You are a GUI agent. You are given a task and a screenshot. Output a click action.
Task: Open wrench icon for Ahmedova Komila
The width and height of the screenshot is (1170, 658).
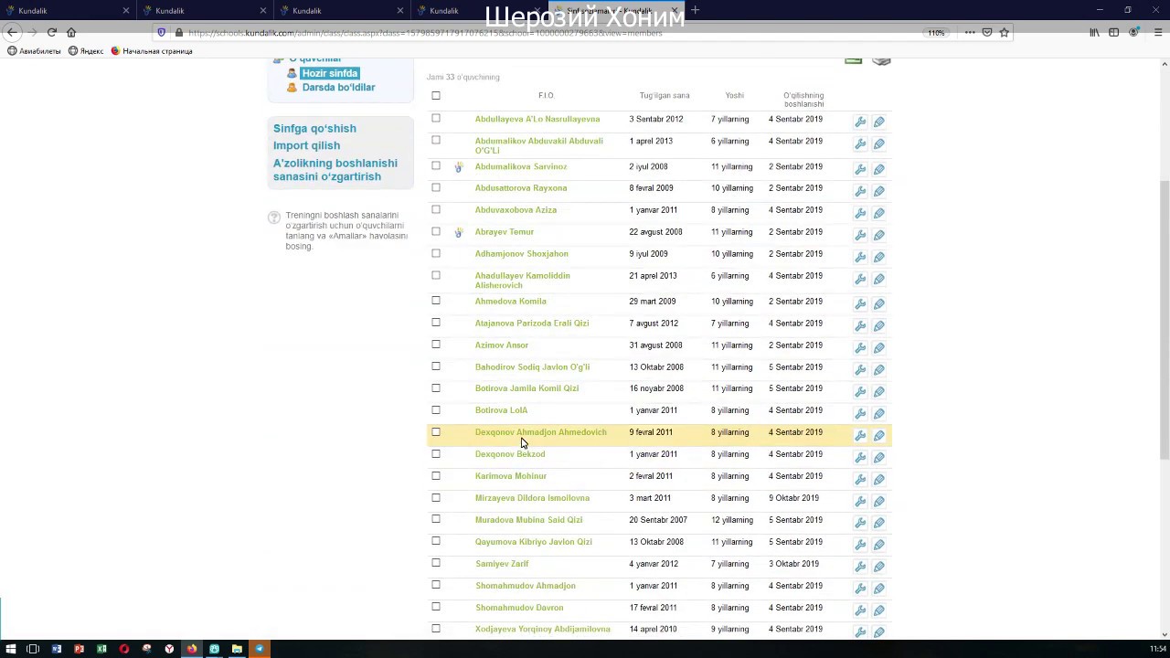pos(860,304)
